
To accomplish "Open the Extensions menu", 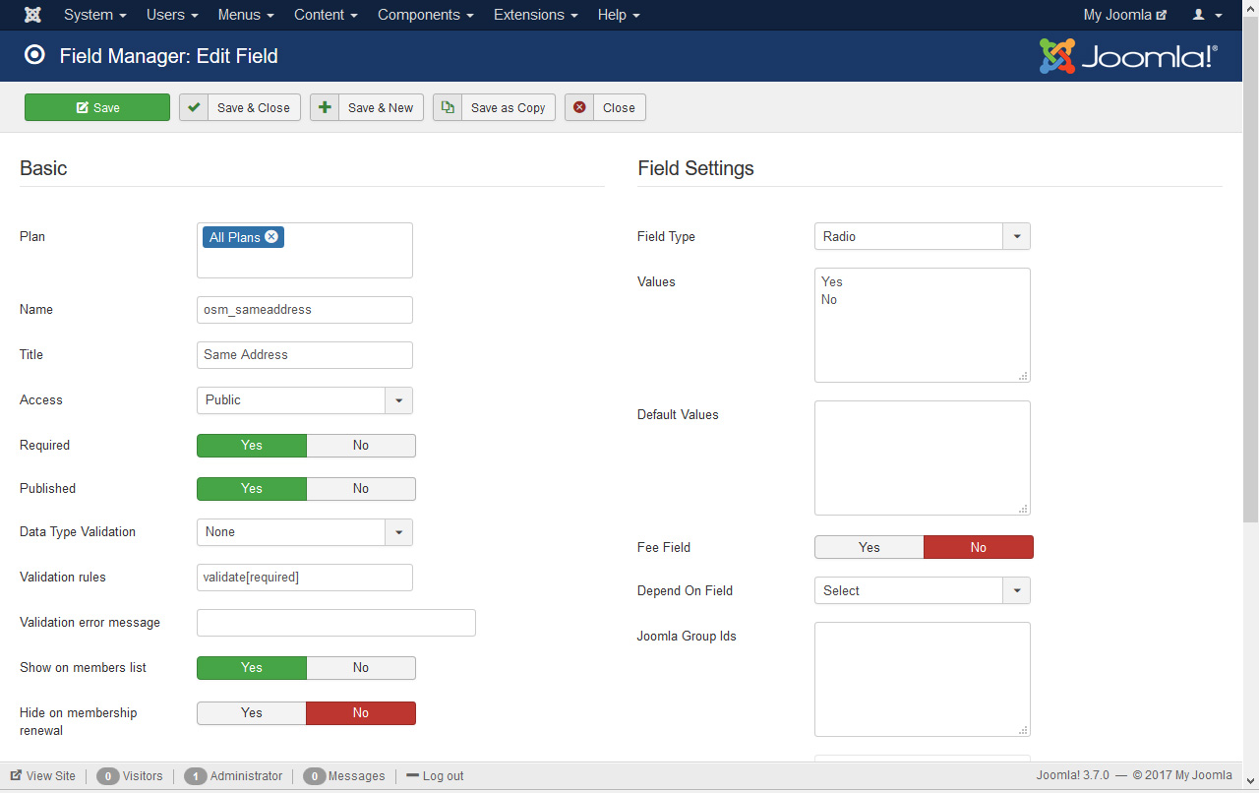I will (x=535, y=15).
